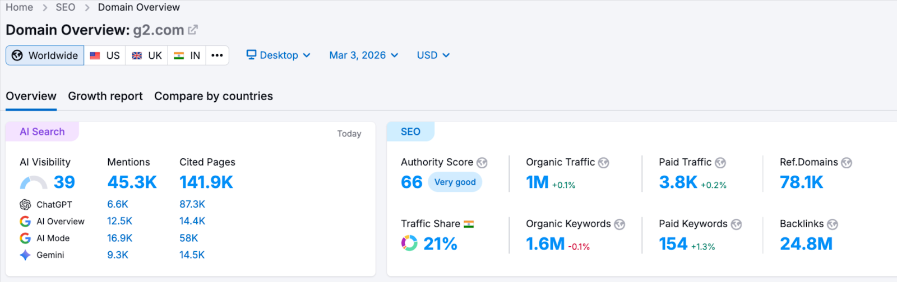Click the info icon beside Organic Keywords
Image resolution: width=897 pixels, height=282 pixels.
coord(619,224)
